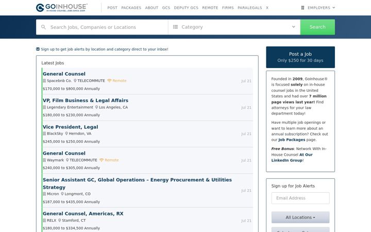This screenshot has width=371, height=232.
Task: Click the $180,000 to $230,000 Annually salary
Action: click(x=71, y=115)
